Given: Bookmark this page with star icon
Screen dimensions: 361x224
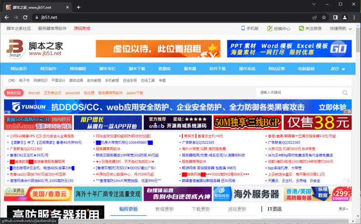Looking at the screenshot, I should point(324,17).
